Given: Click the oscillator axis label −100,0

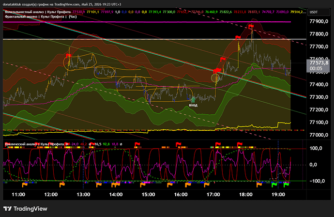Looking at the screenshot, I should [x=317, y=181].
